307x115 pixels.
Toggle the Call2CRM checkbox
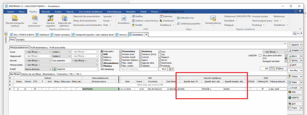point(260,55)
